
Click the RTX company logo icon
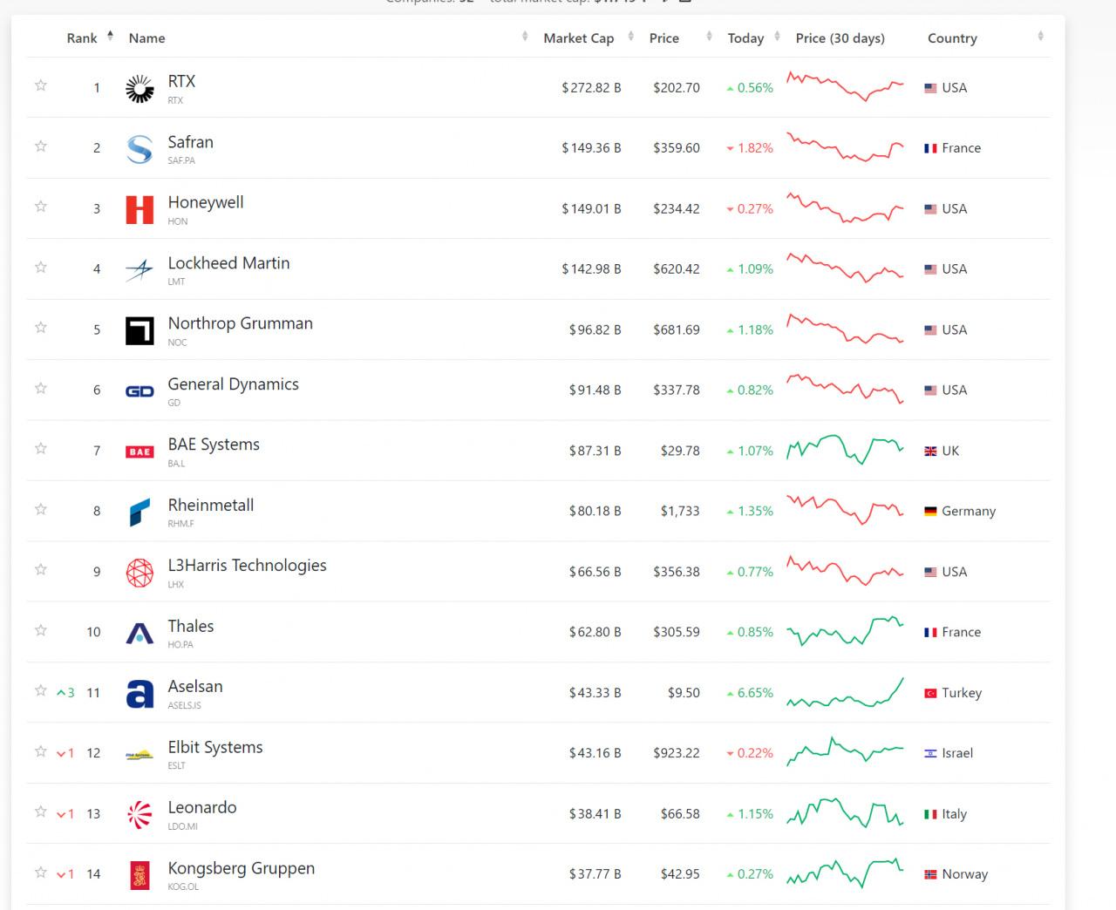pos(139,88)
